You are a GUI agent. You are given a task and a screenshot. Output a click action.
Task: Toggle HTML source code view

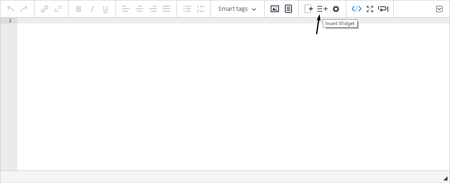[356, 9]
